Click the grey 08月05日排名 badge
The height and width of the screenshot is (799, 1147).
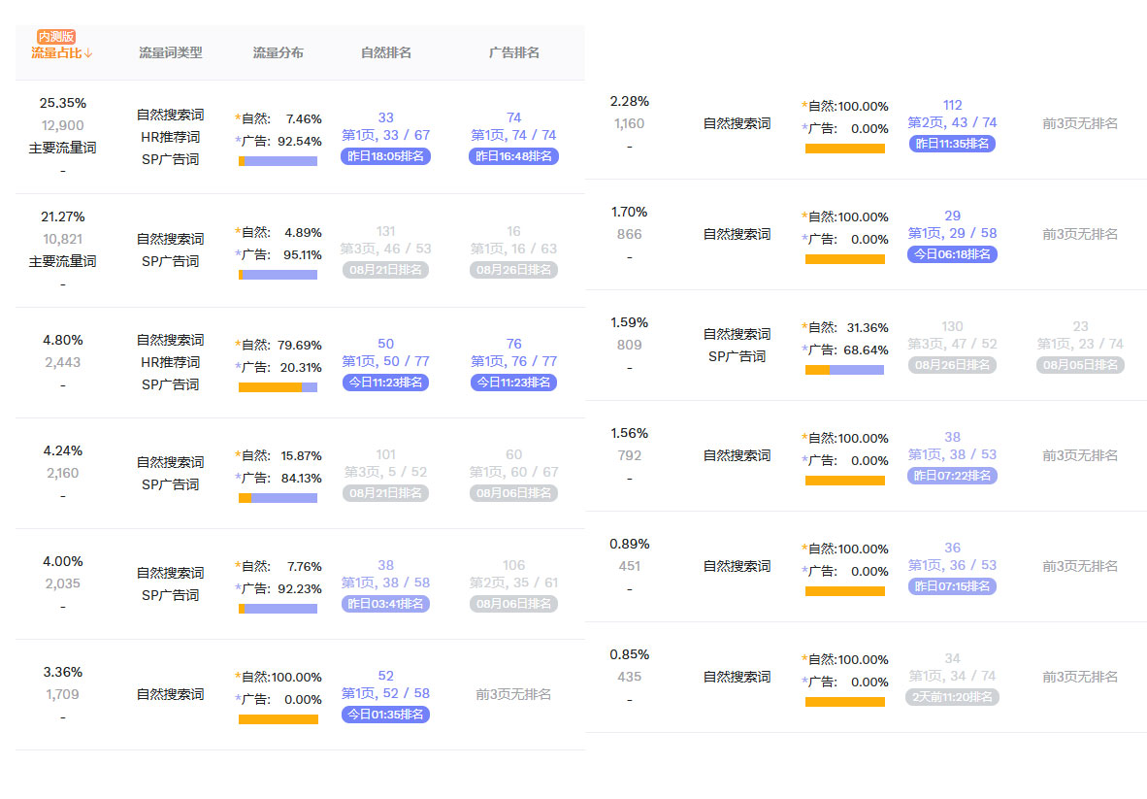point(1080,365)
